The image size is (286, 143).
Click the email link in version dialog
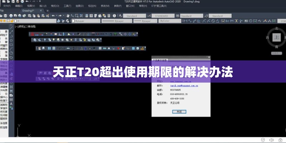184,85
